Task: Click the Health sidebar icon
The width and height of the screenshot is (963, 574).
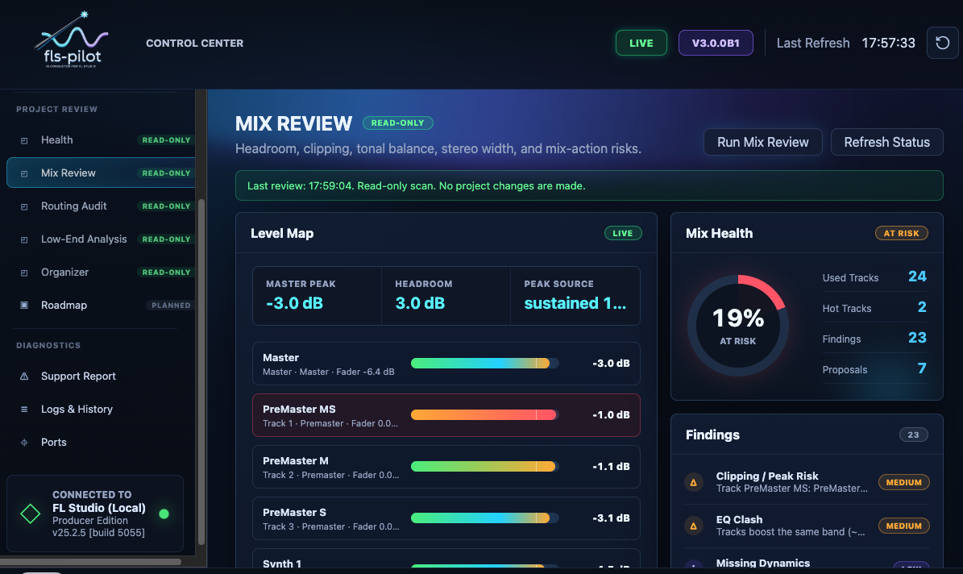Action: tap(24, 141)
